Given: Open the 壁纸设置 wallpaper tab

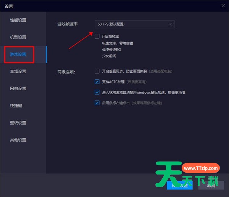Looking at the screenshot, I should pyautogui.click(x=18, y=123).
